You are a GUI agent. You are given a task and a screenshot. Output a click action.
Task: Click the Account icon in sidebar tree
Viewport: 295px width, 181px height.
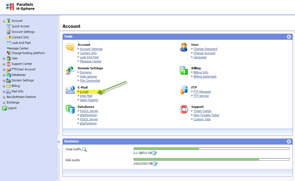pyautogui.click(x=9, y=21)
